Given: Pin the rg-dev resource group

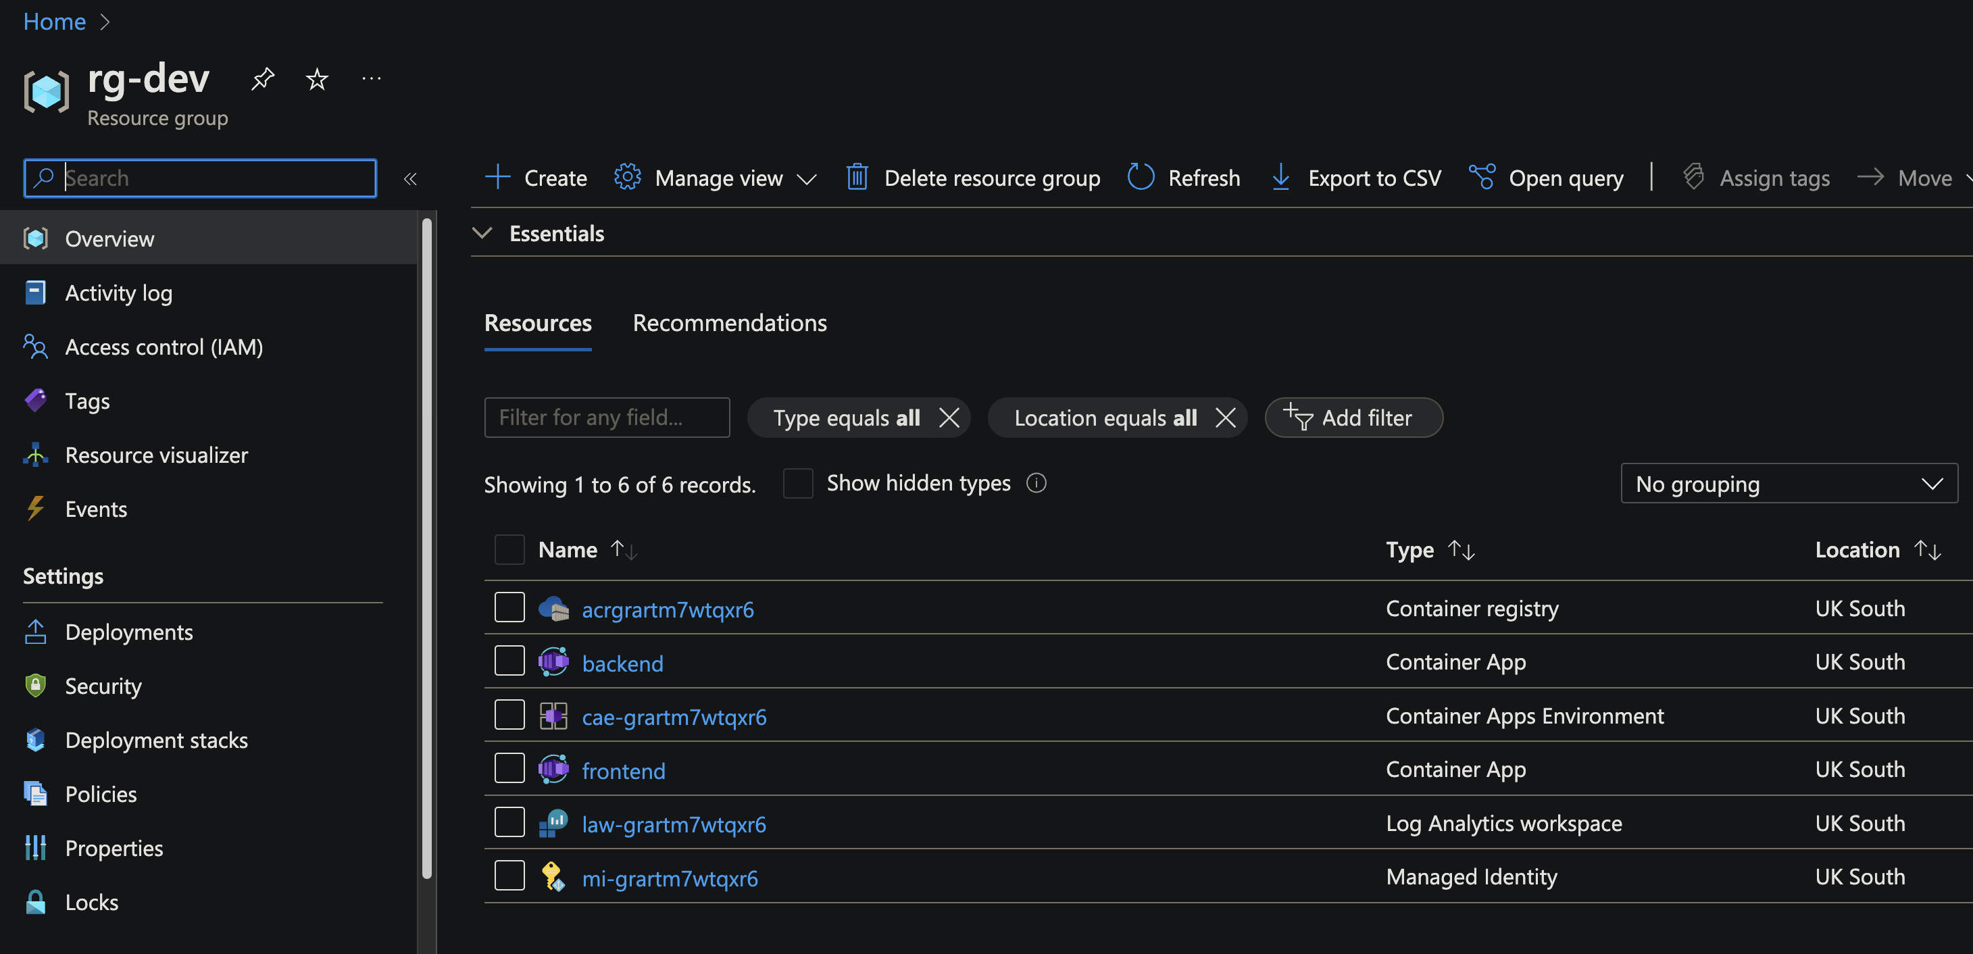Looking at the screenshot, I should [263, 78].
